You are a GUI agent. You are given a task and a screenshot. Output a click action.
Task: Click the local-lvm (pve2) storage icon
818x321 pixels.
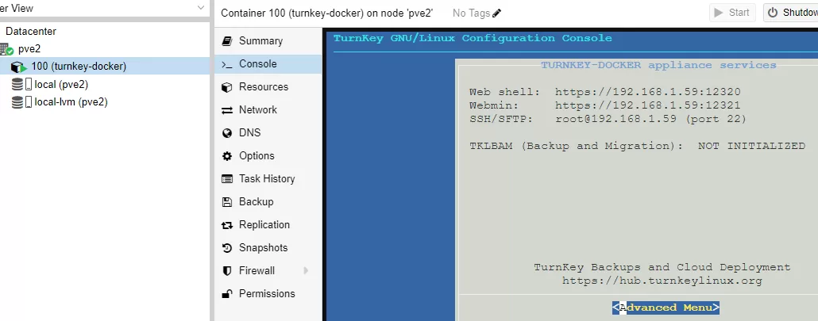click(21, 102)
